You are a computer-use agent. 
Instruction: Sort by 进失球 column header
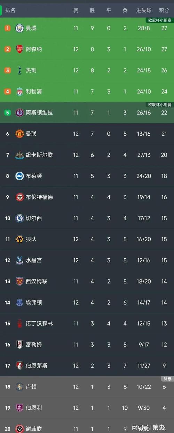point(144,10)
